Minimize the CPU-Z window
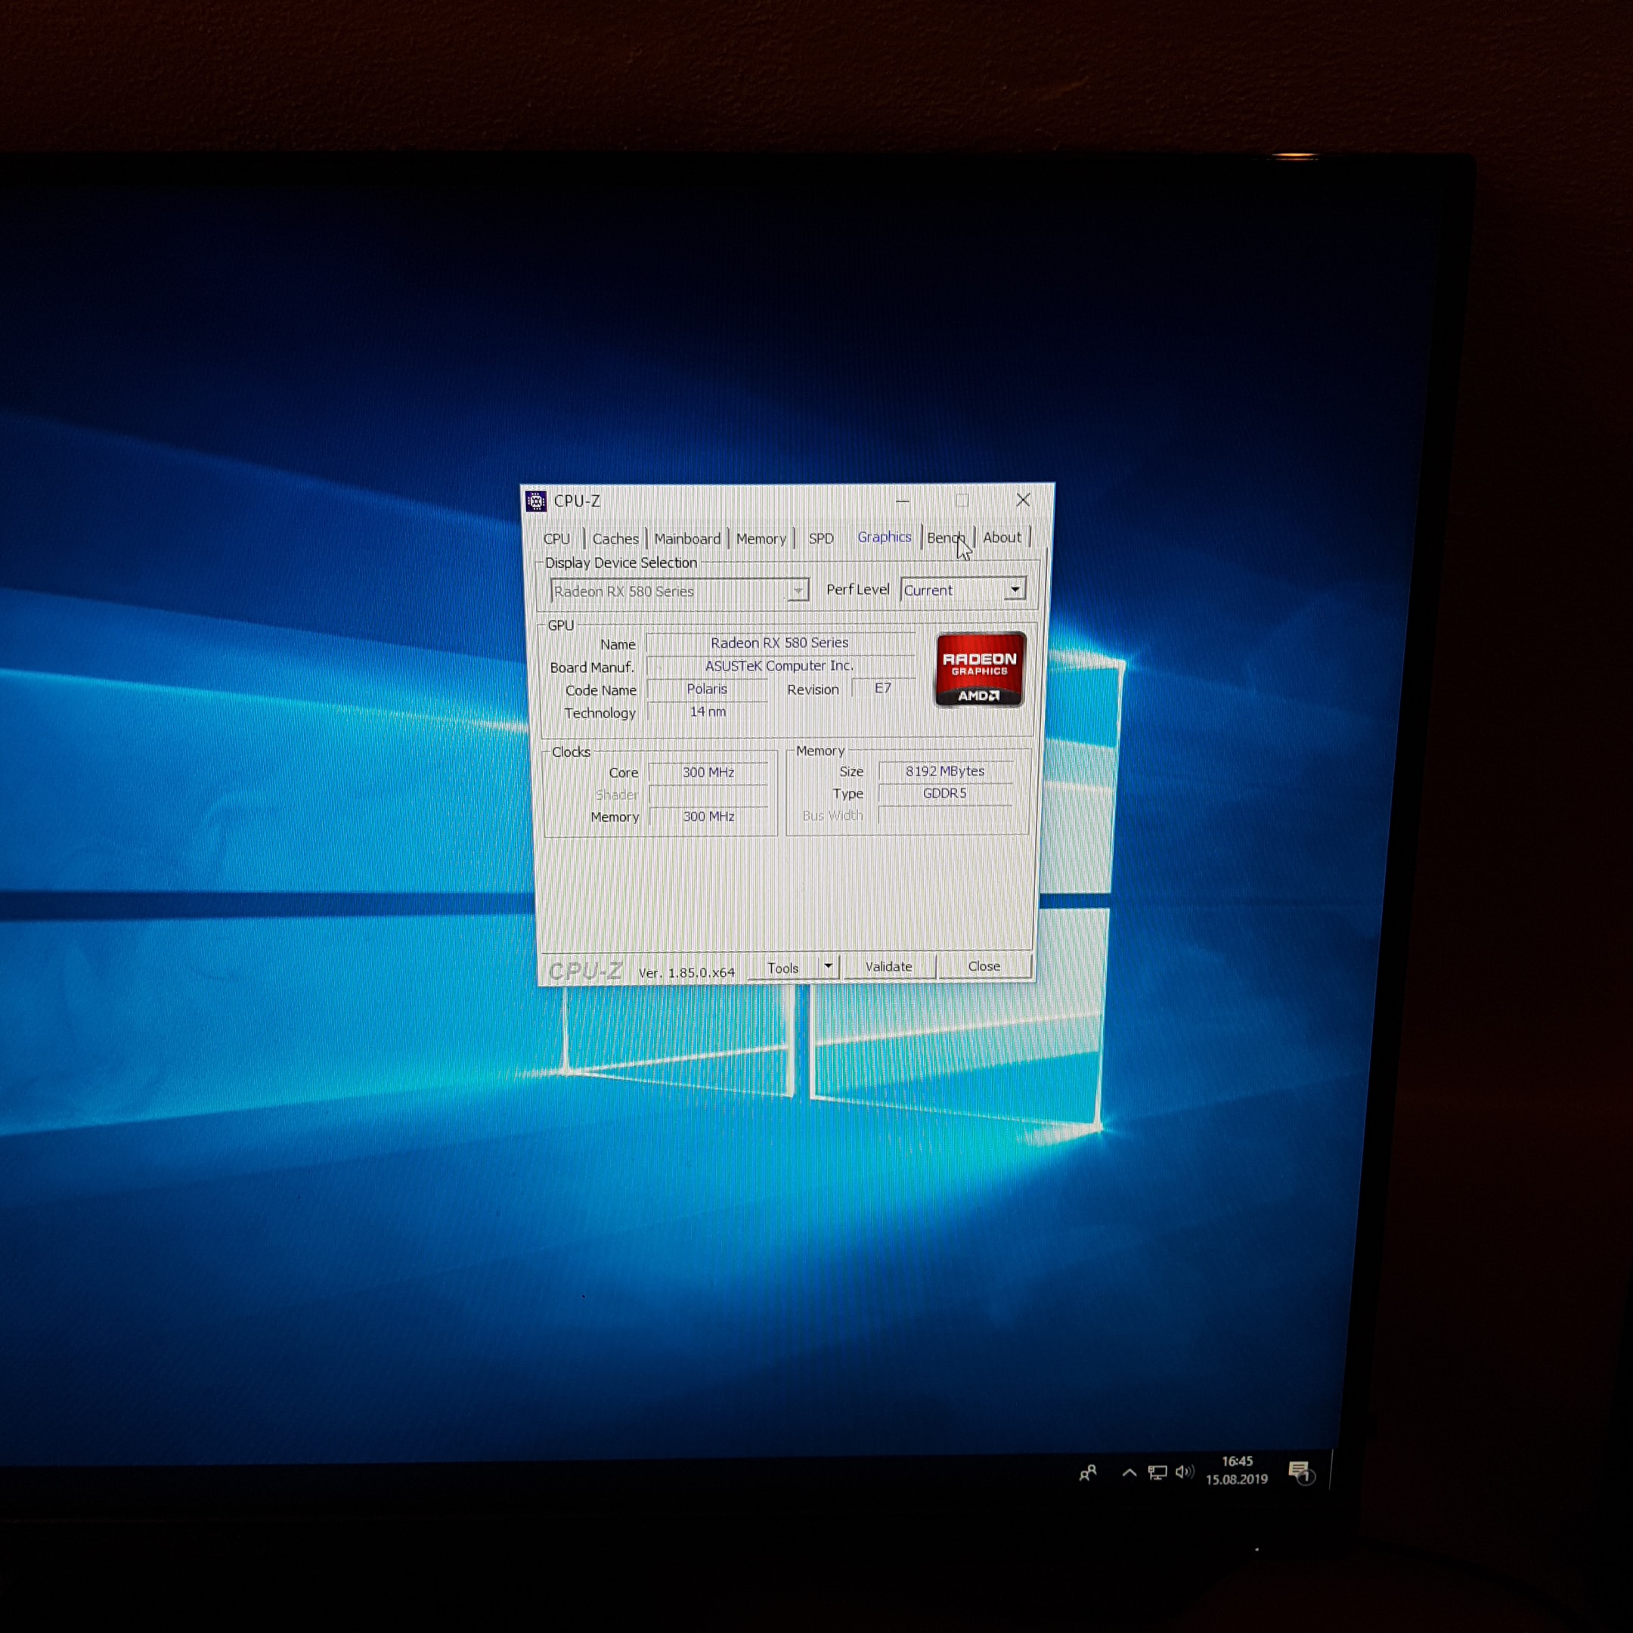 click(903, 500)
